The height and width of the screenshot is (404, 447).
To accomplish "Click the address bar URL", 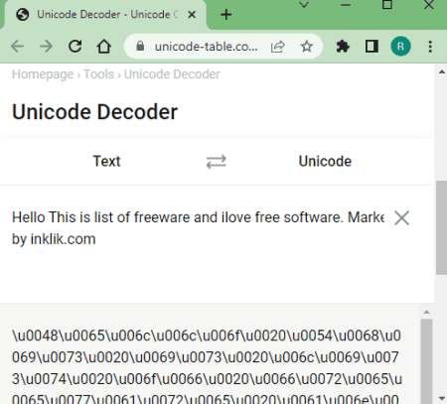I will (206, 47).
